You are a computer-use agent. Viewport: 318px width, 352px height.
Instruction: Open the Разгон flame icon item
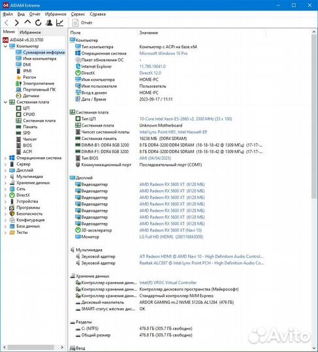click(x=19, y=77)
